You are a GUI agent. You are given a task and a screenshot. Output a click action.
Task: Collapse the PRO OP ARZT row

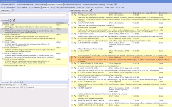(3, 29)
